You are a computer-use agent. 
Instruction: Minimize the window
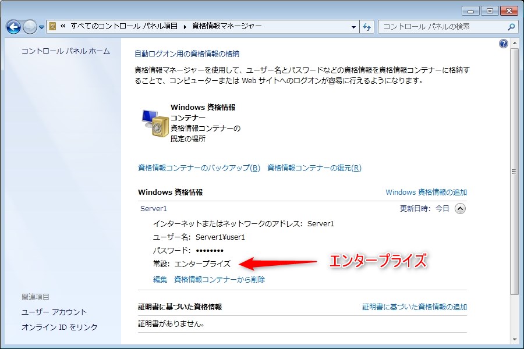(x=470, y=10)
